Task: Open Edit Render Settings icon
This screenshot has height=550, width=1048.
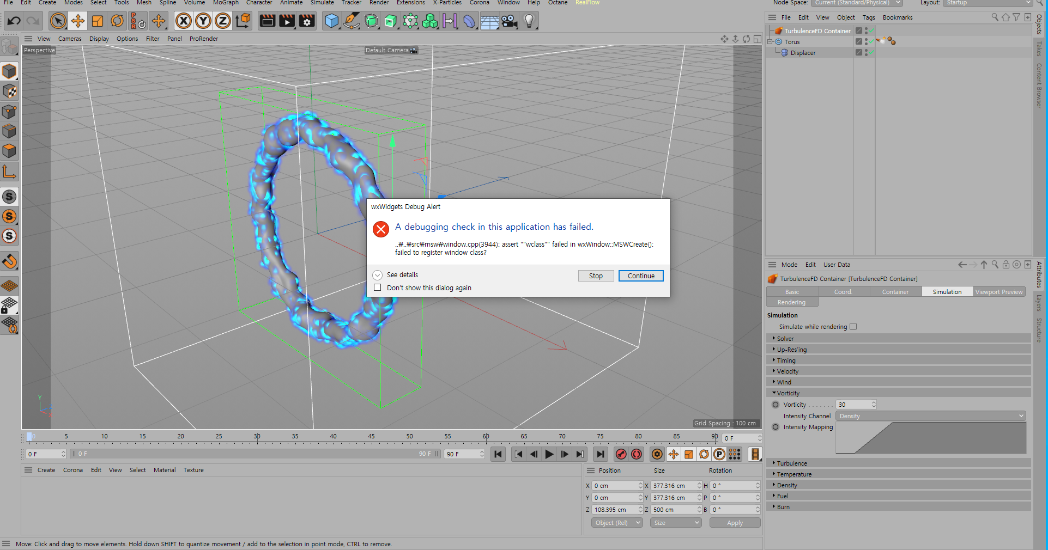Action: 307,21
